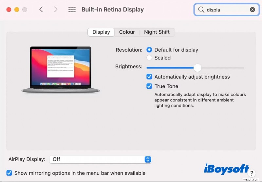Focus the search field containing displa
262x182 pixels.
point(227,10)
